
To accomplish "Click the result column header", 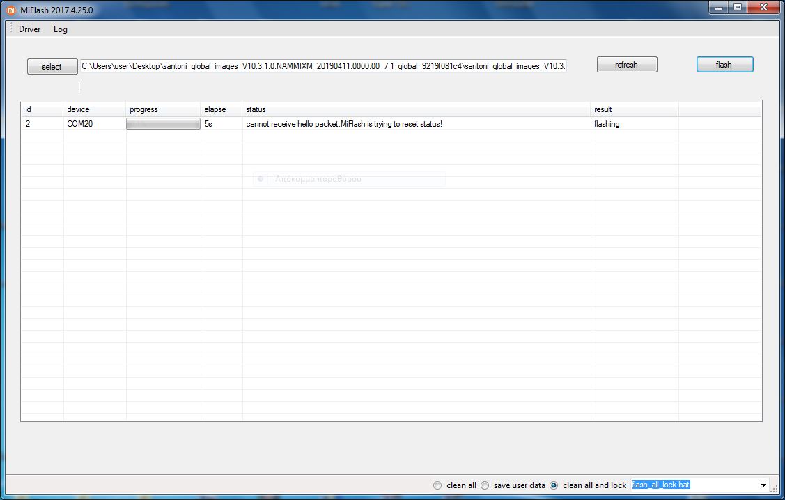I will click(x=635, y=109).
